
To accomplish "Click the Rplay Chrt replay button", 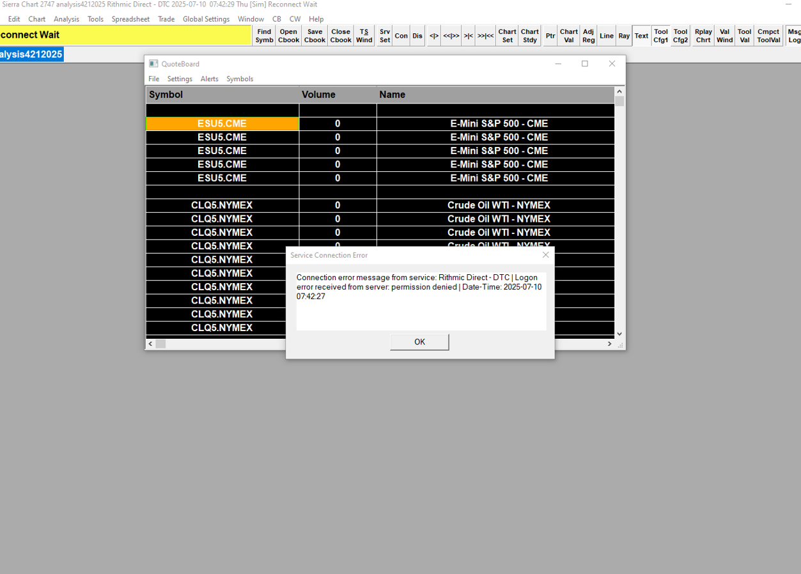I will tap(703, 36).
